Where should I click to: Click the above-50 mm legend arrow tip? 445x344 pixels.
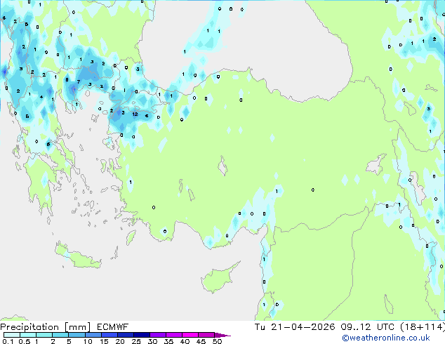(x=222, y=335)
